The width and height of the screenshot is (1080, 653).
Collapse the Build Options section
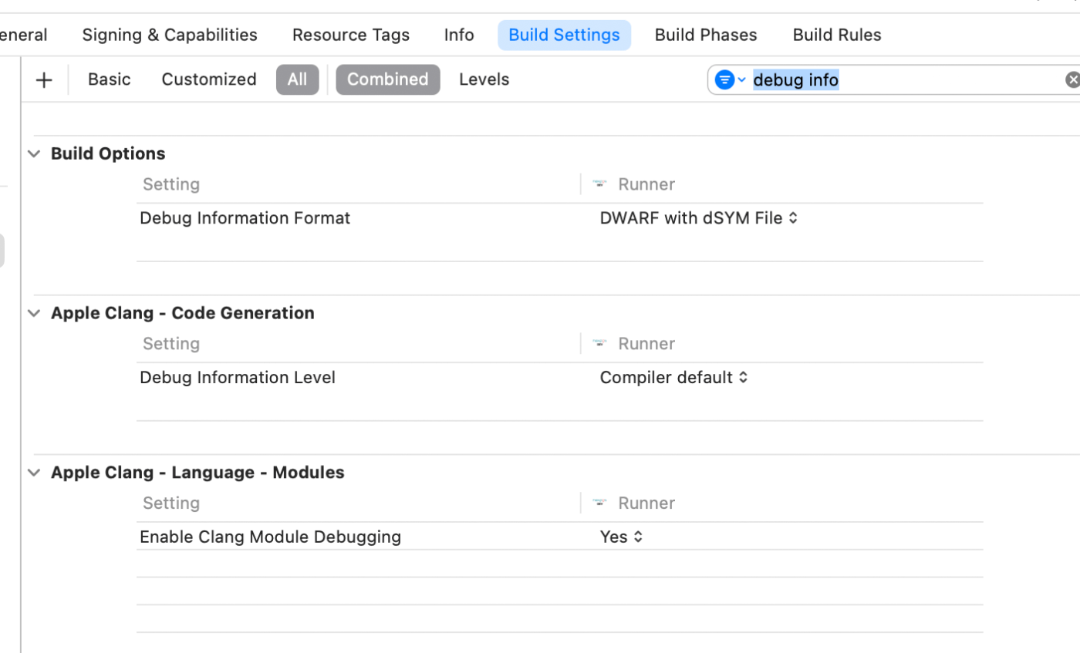(x=34, y=153)
